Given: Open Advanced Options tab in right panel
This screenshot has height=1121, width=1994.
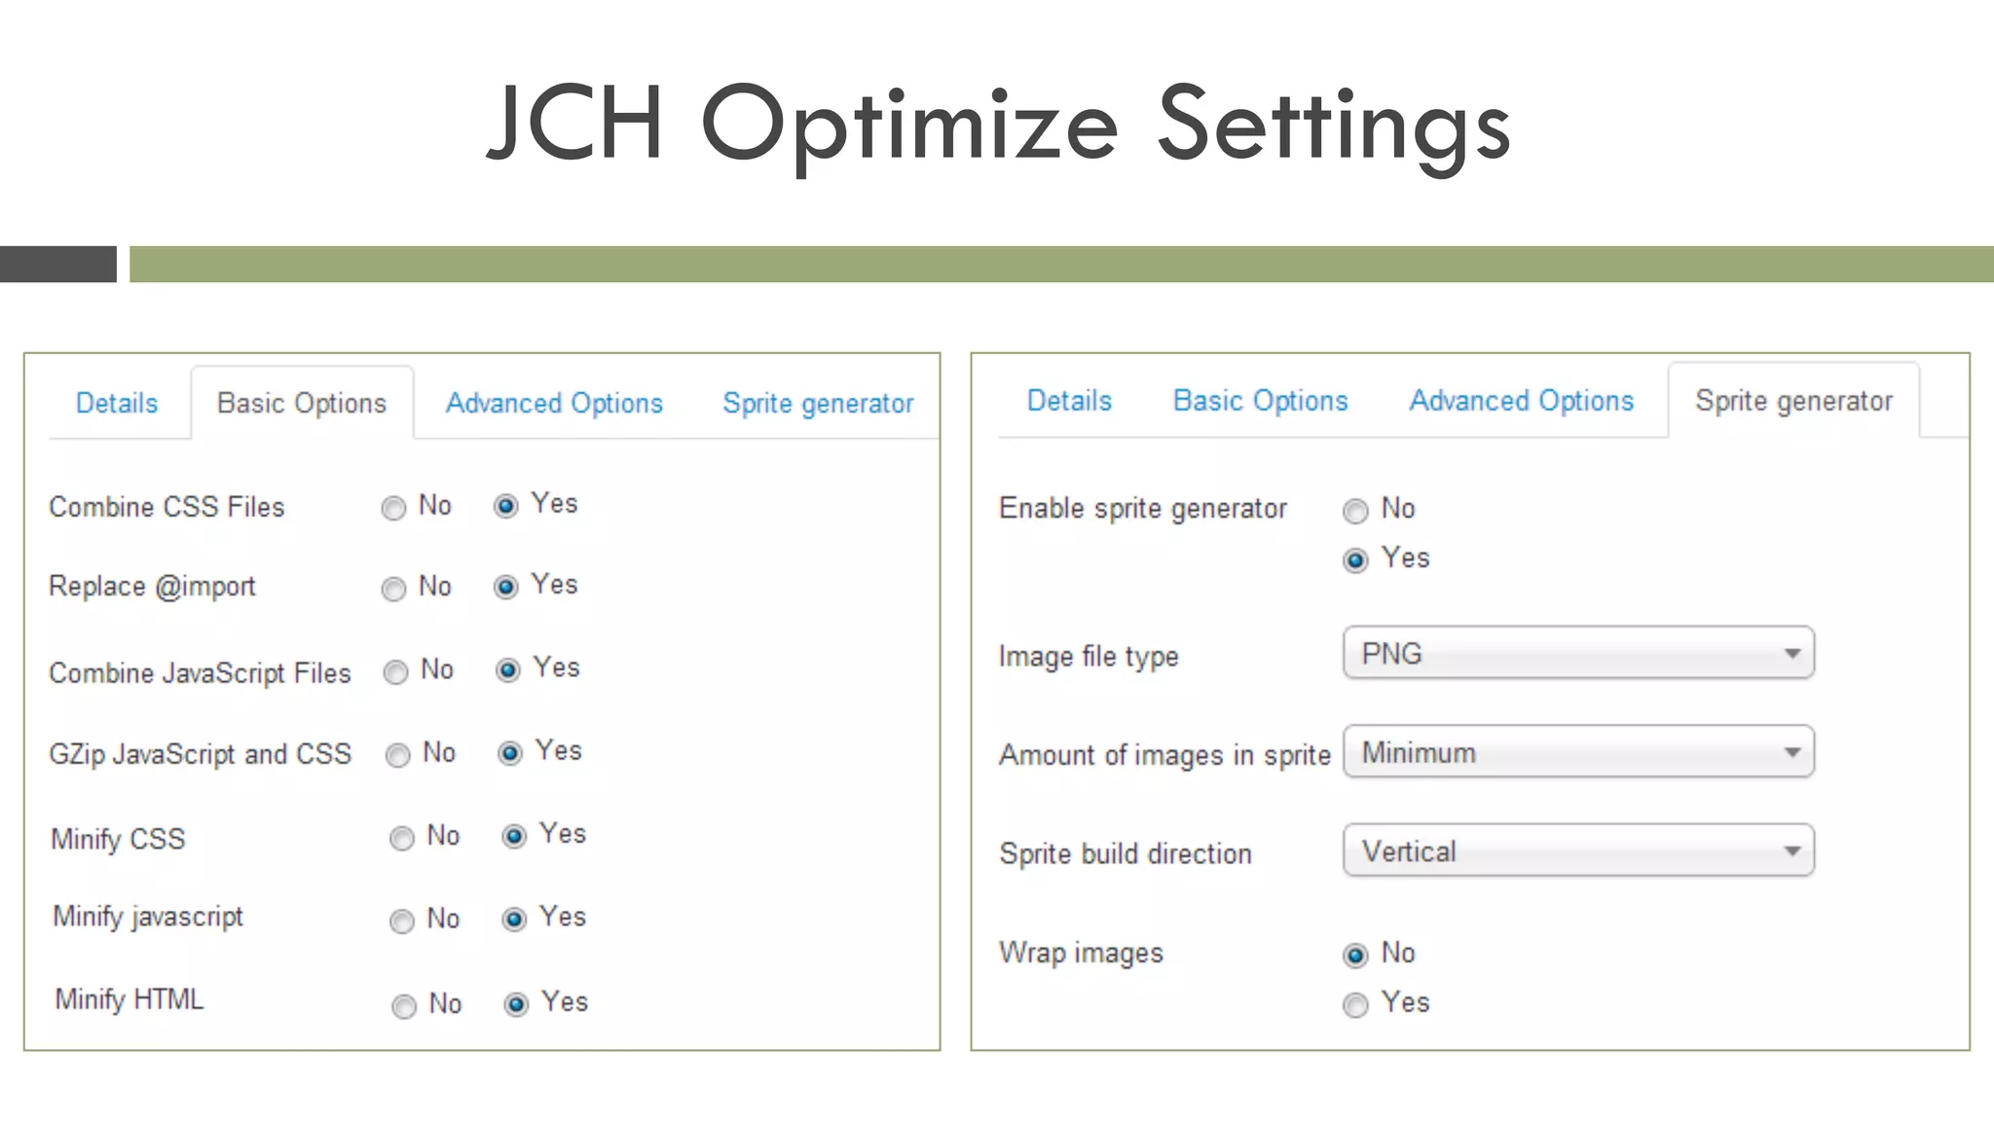Looking at the screenshot, I should pyautogui.click(x=1522, y=401).
